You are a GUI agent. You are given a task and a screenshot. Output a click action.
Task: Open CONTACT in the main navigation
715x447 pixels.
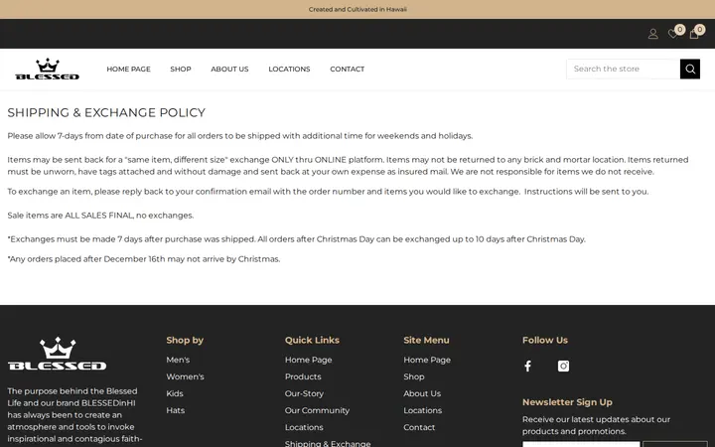click(x=347, y=69)
